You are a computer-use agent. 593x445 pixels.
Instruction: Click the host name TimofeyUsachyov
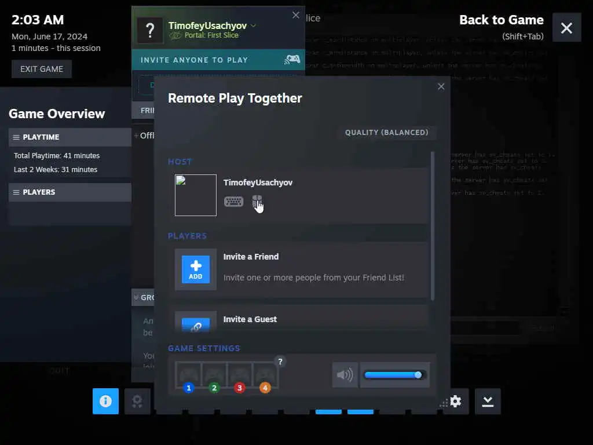point(258,183)
